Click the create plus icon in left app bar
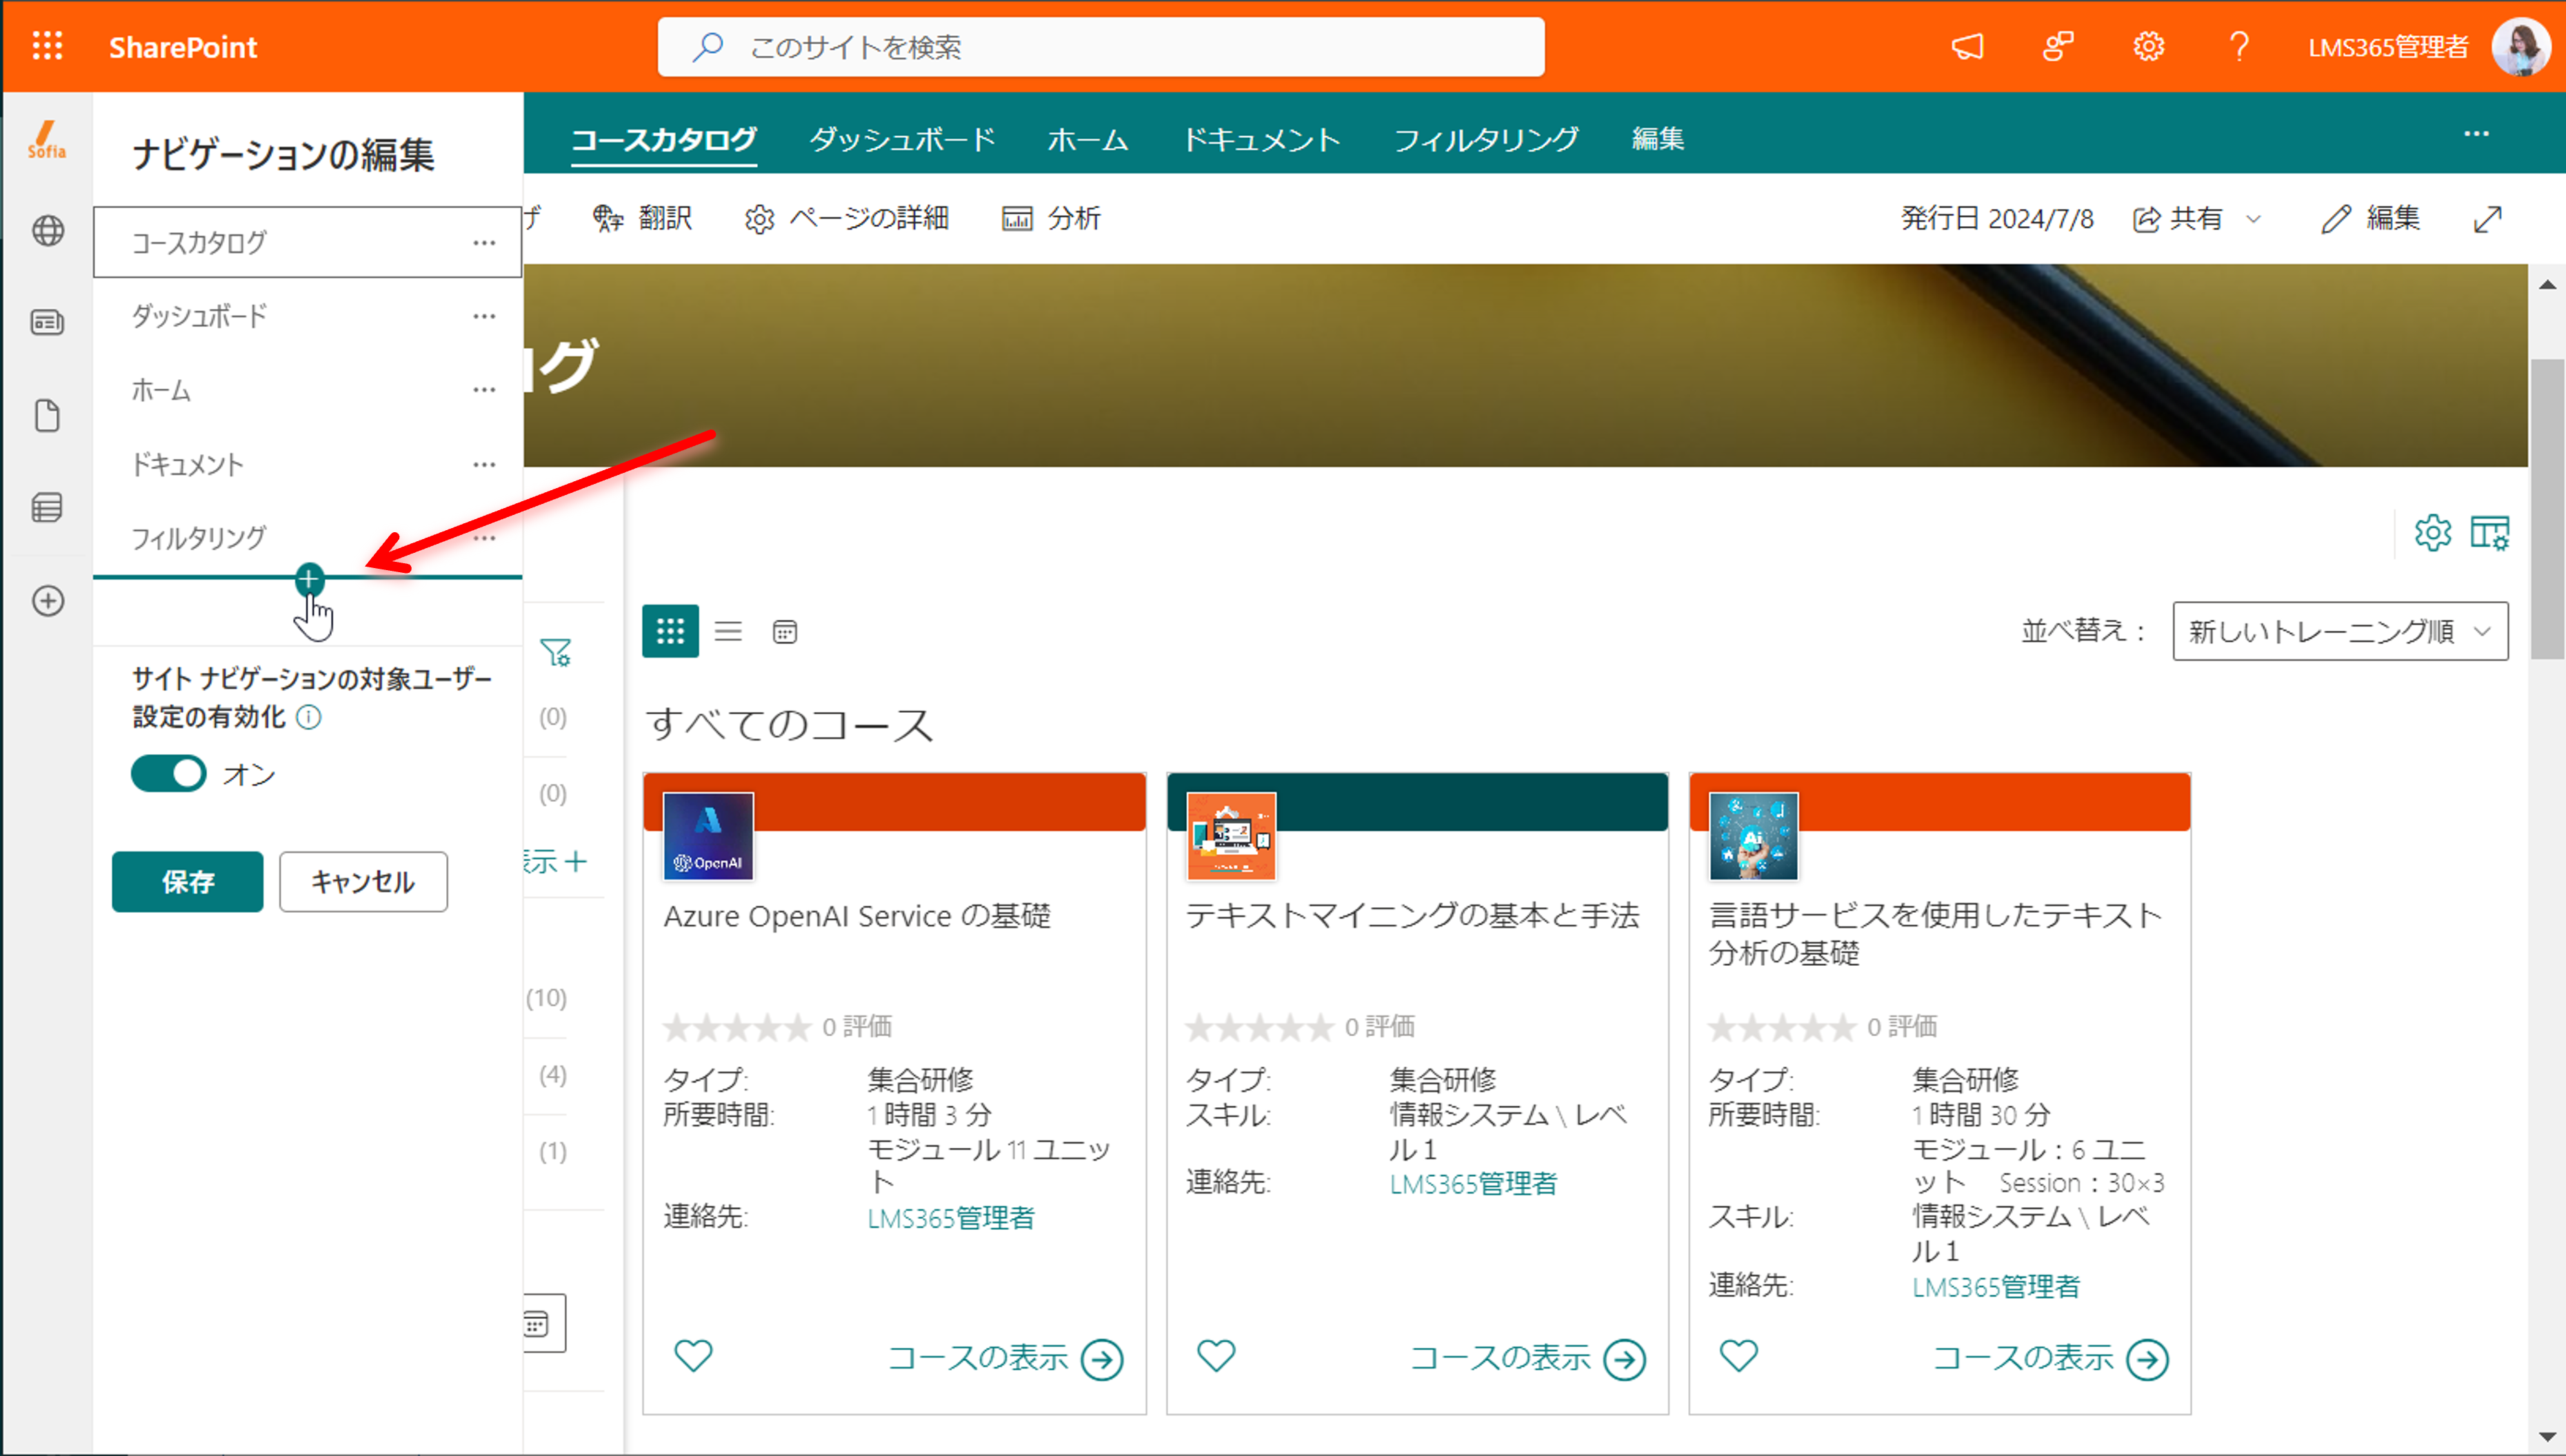2566x1456 pixels. 48,600
